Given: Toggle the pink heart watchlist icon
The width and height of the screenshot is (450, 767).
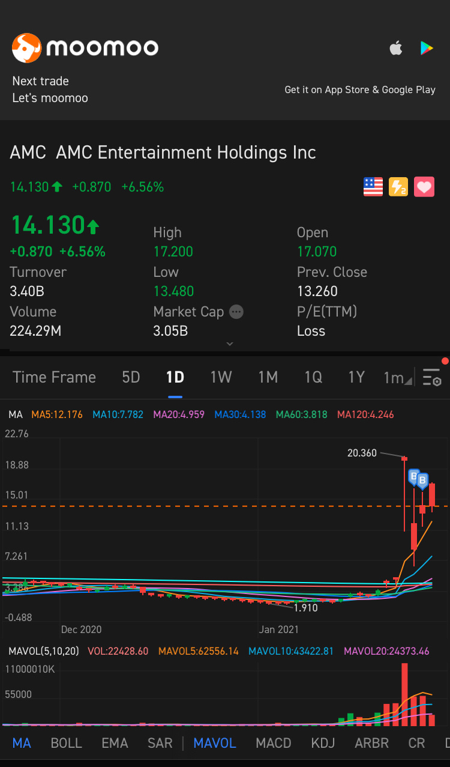Looking at the screenshot, I should [x=424, y=187].
